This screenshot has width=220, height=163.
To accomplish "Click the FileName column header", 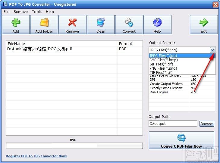I will [x=61, y=44].
